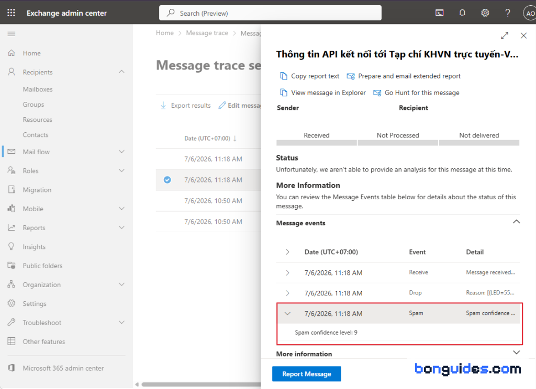Open the Cloud Shell terminal icon

[439, 13]
